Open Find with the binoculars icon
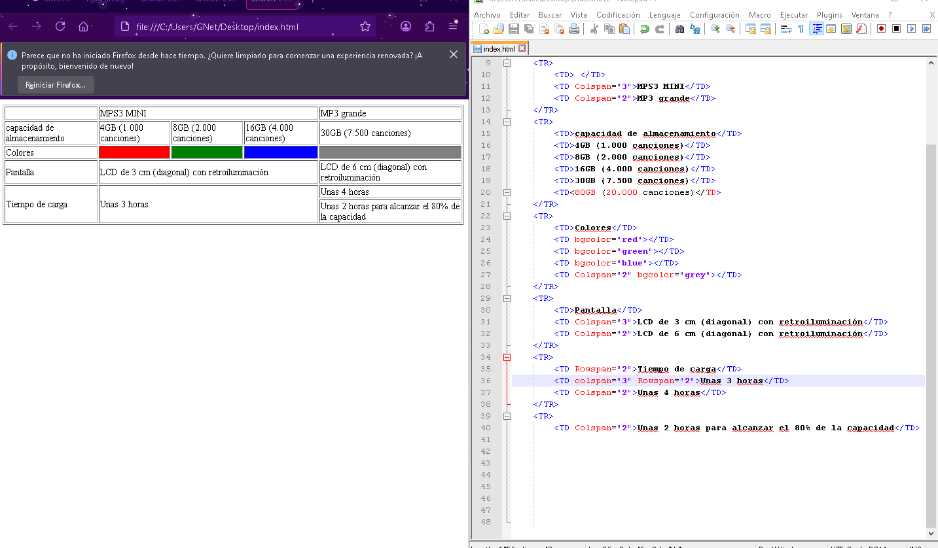This screenshot has width=938, height=548. (x=679, y=29)
